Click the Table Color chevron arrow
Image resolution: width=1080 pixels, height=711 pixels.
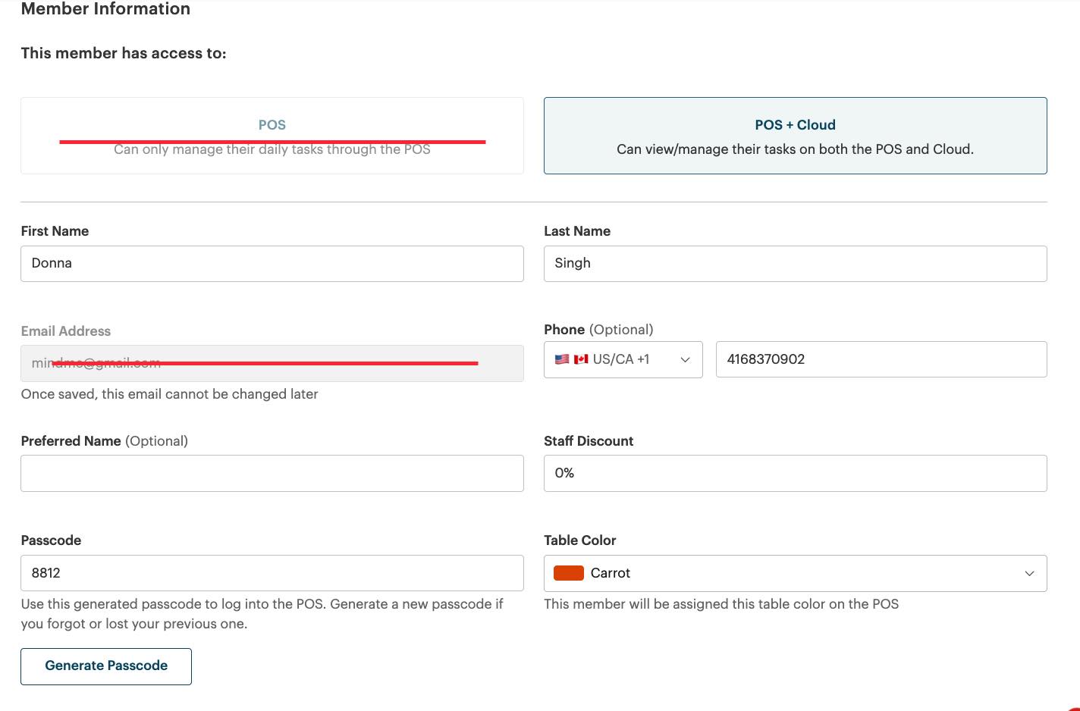pos(1029,574)
